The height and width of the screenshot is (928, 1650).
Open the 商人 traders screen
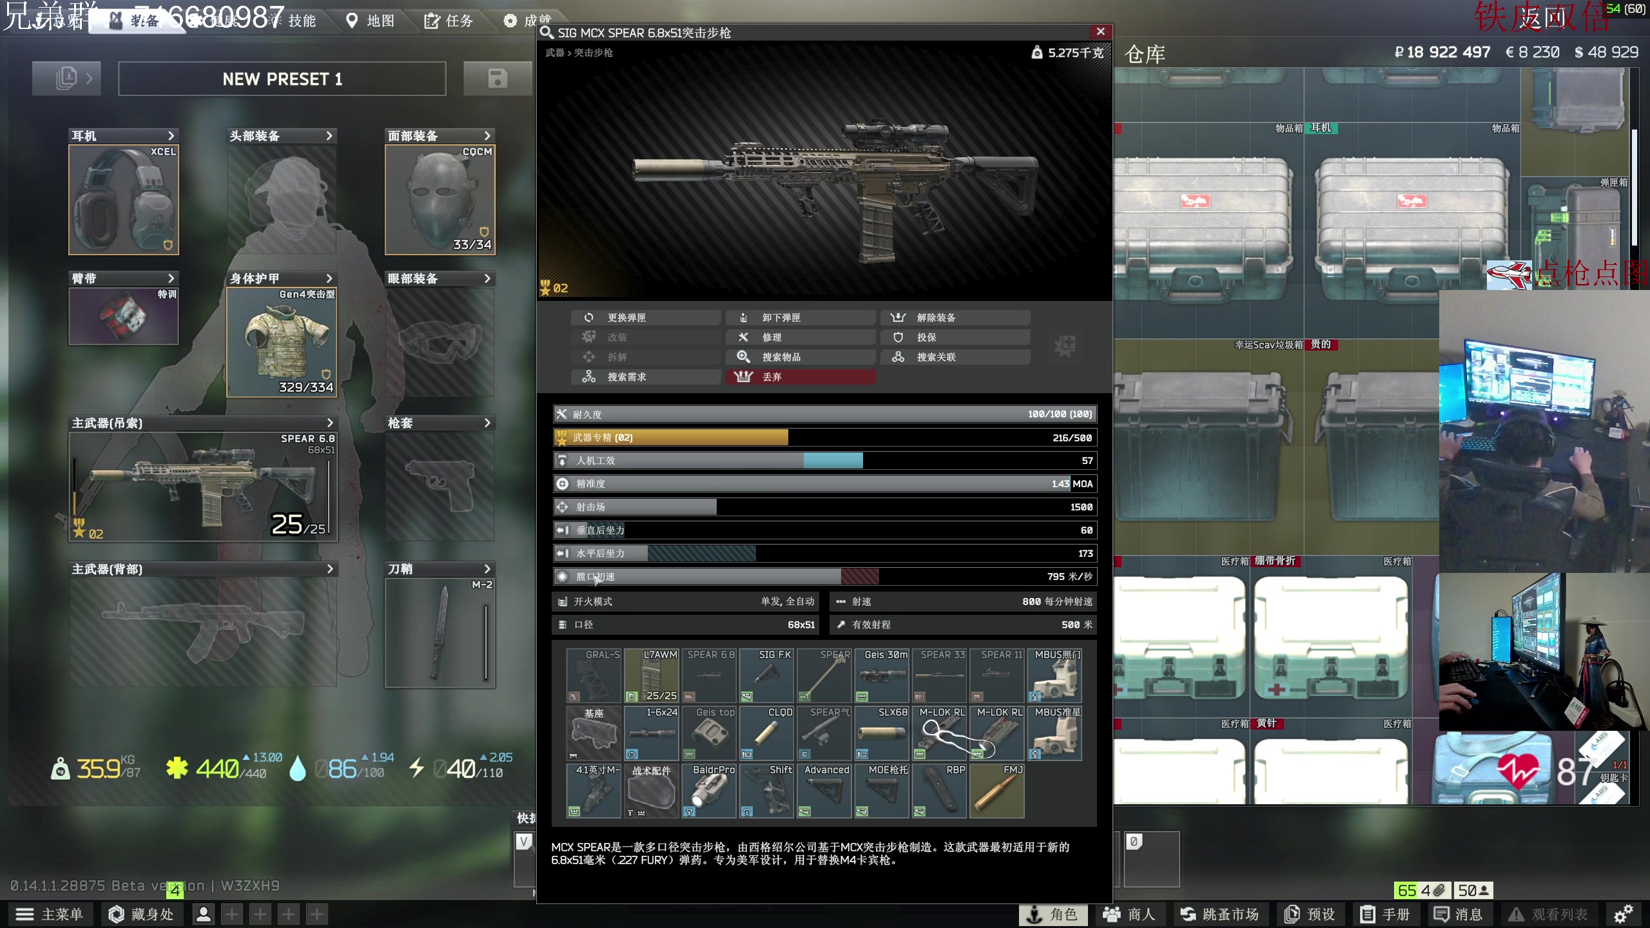pyautogui.click(x=1129, y=914)
